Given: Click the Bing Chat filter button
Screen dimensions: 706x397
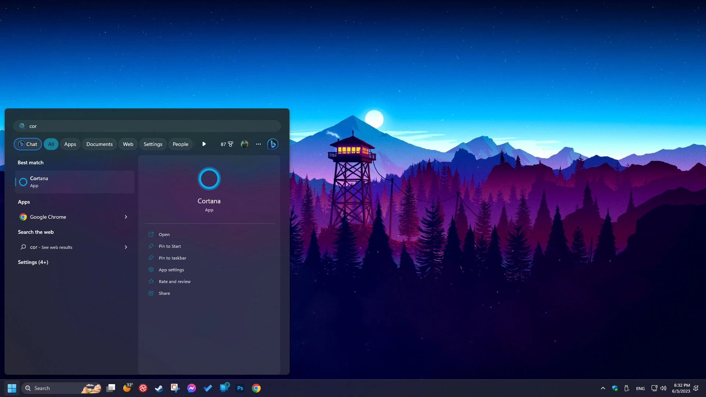Looking at the screenshot, I should [x=28, y=144].
